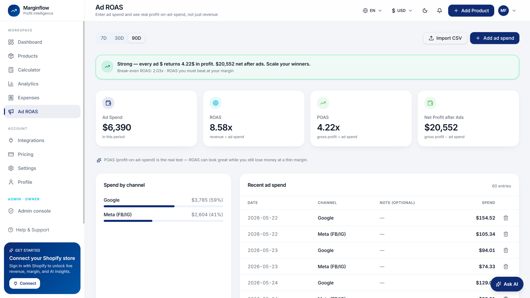This screenshot has height=298, width=530.
Task: Click the Import CSV button
Action: click(445, 38)
